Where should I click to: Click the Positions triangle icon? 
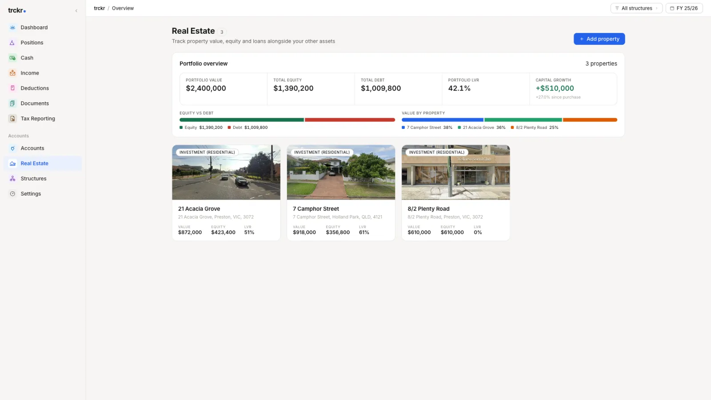pos(12,43)
